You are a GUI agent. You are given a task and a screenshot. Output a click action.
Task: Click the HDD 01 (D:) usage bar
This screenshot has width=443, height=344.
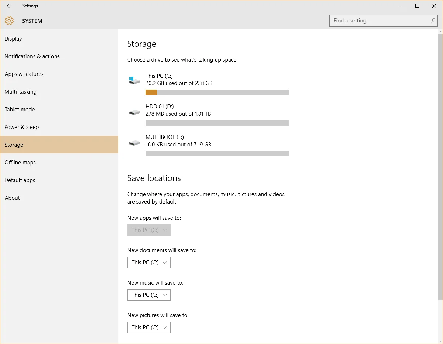click(217, 123)
